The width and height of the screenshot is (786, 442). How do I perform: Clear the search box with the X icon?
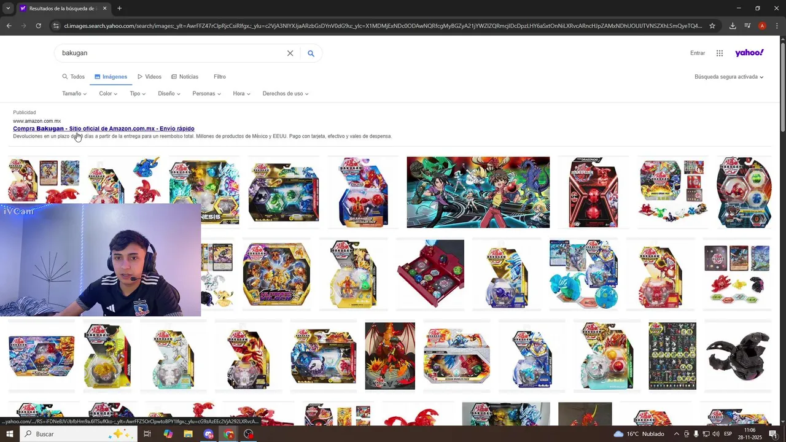pos(290,53)
